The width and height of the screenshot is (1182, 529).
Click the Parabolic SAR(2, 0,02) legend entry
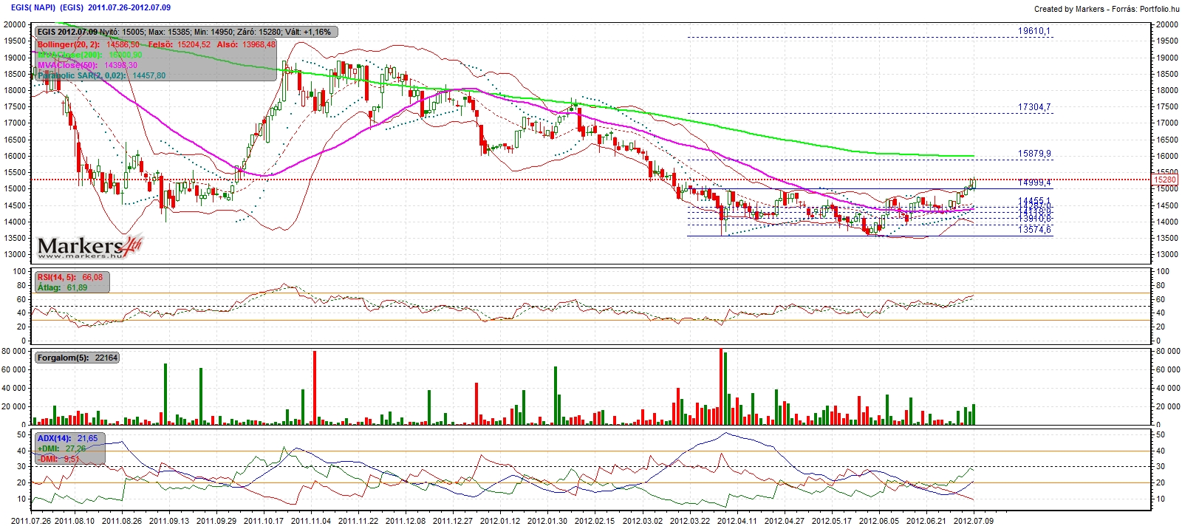(x=101, y=75)
